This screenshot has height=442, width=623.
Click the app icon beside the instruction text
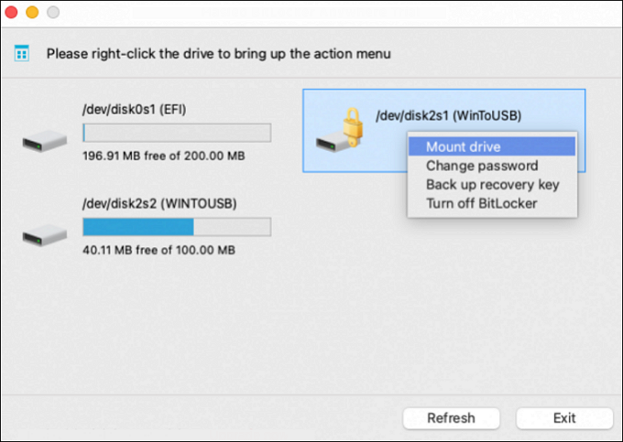click(x=22, y=53)
